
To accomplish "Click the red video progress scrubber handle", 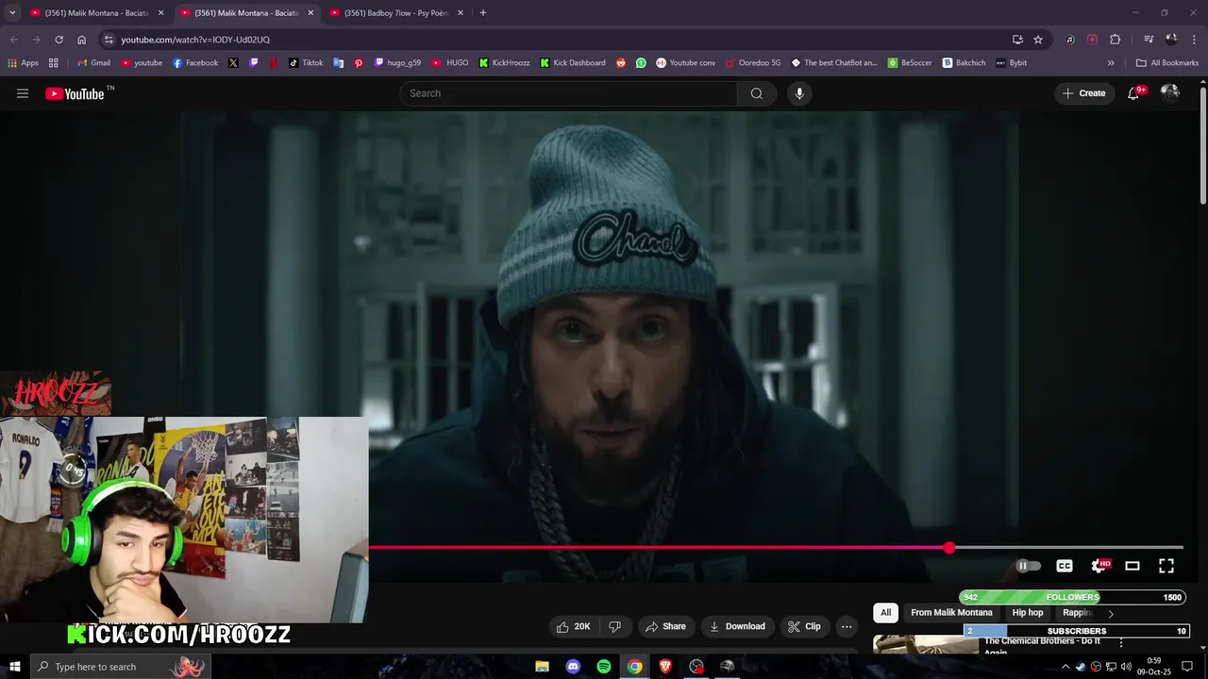I will point(948,547).
